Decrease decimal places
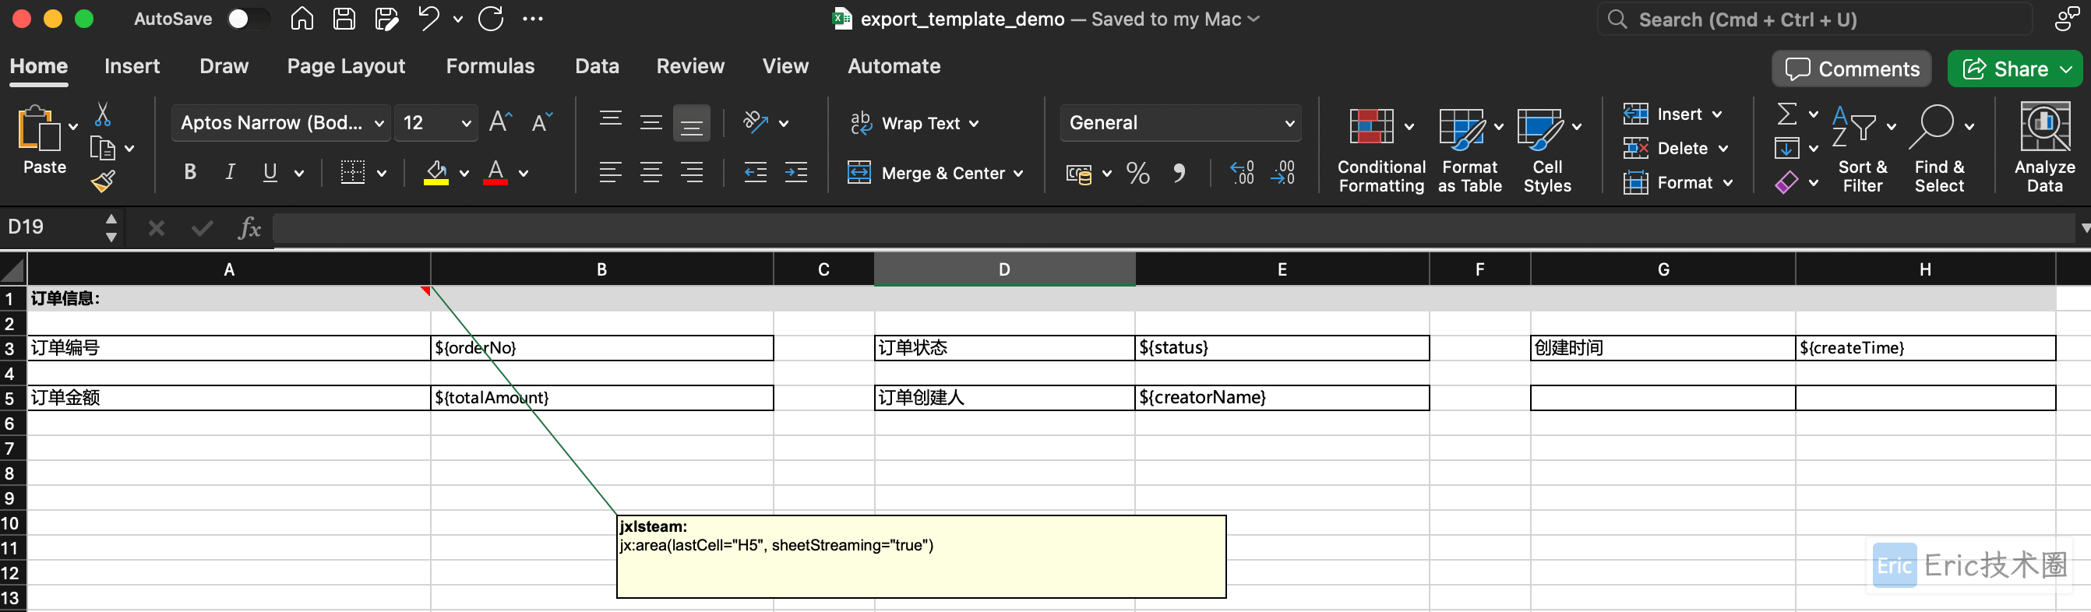 (1283, 173)
